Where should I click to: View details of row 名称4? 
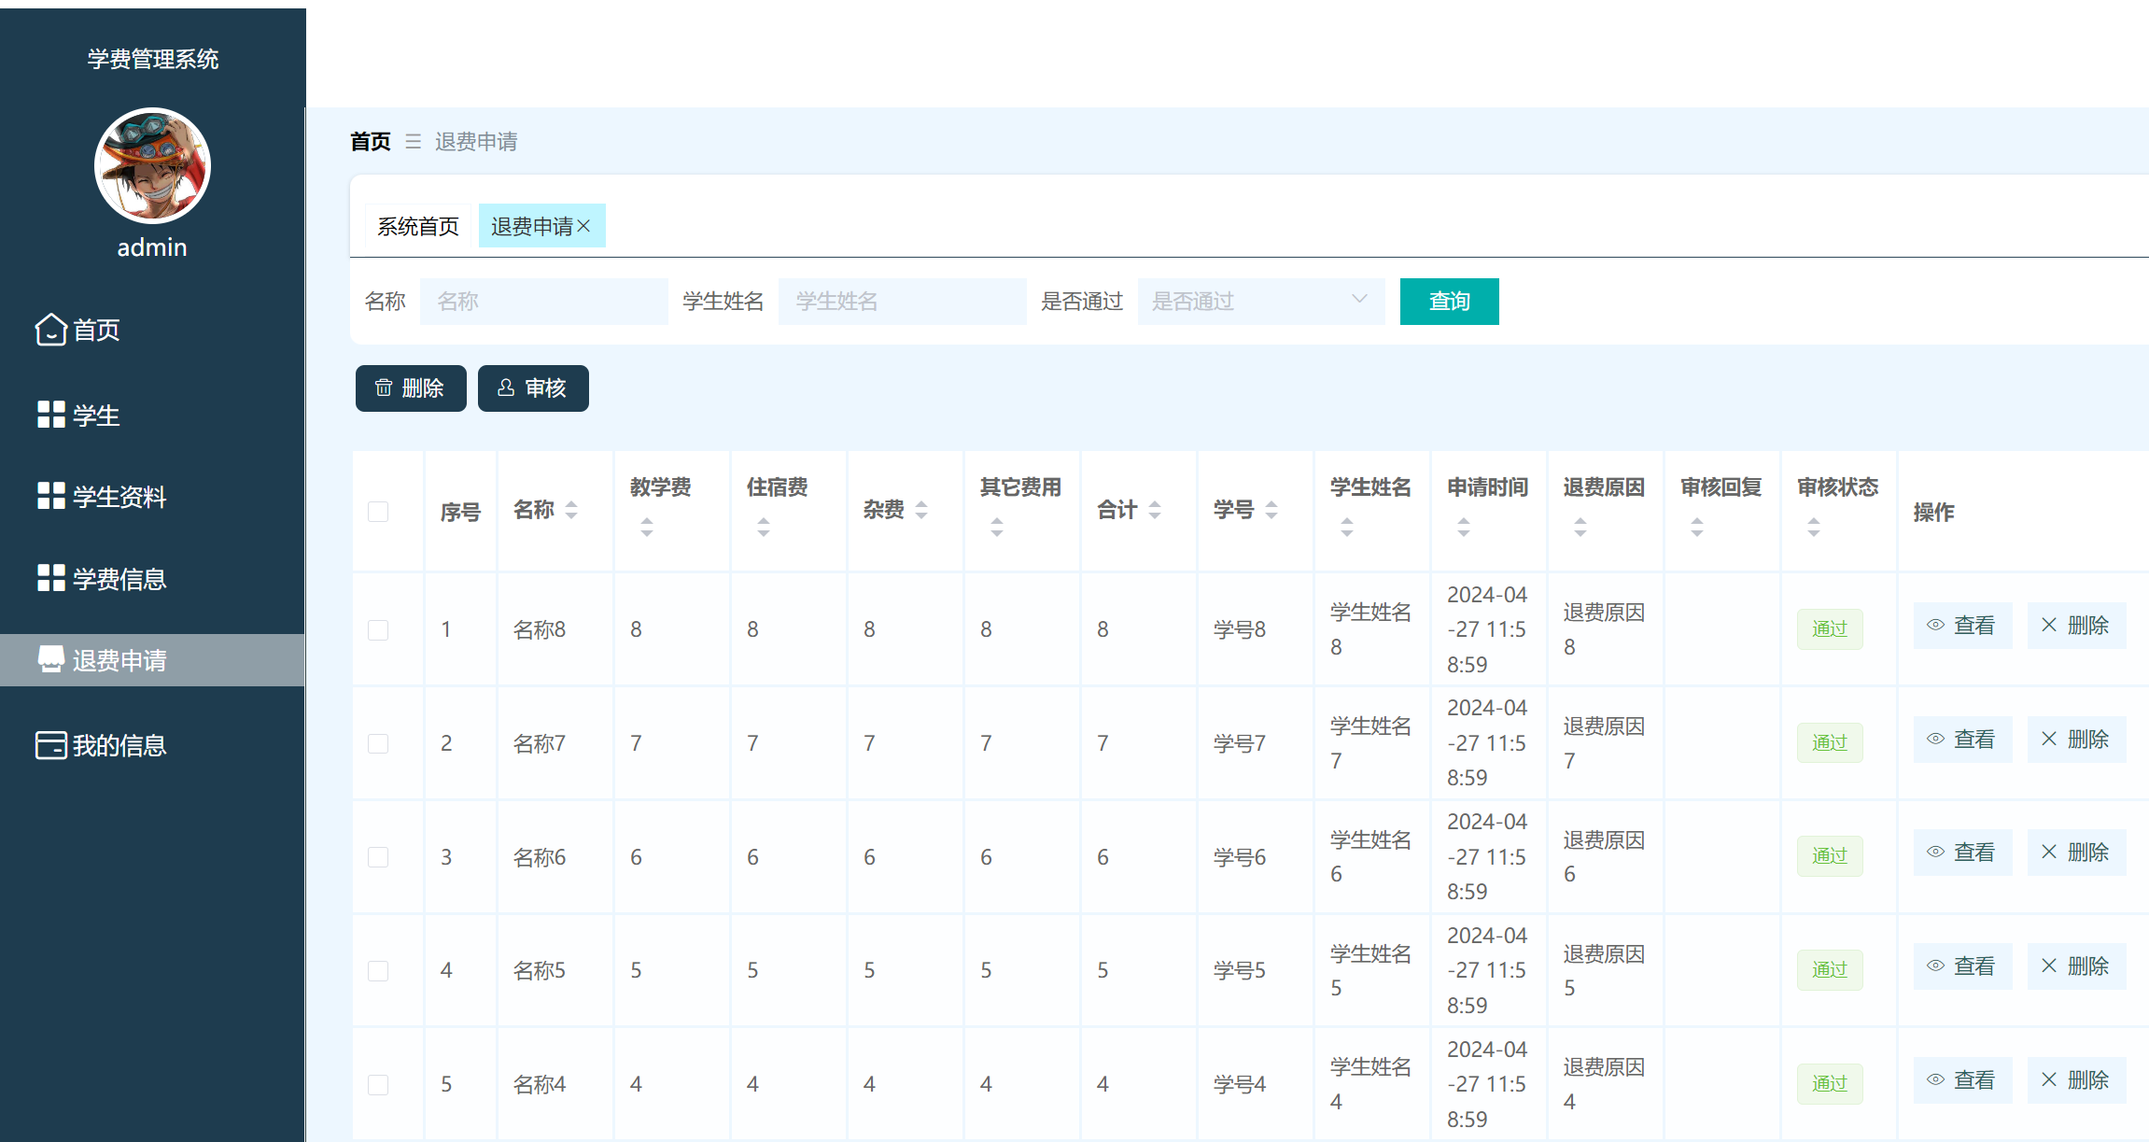(1962, 1080)
